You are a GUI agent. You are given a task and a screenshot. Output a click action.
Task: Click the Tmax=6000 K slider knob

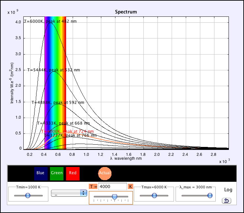click(154, 195)
